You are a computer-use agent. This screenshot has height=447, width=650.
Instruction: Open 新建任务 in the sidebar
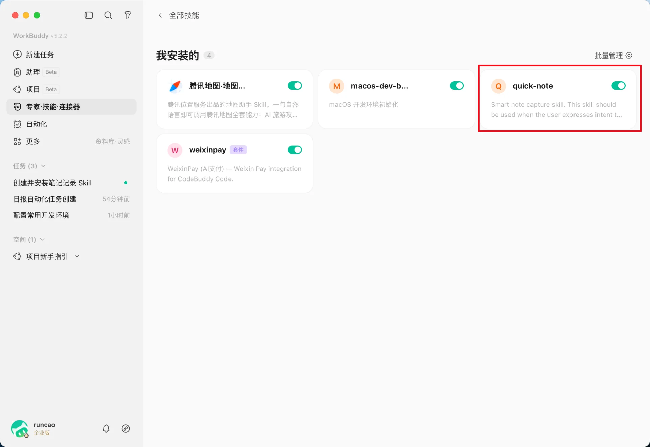(x=71, y=55)
